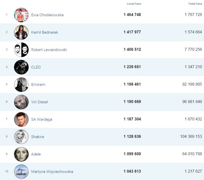
Task: Click Martyna Wojciechowska's LifeStab avatar
Action: [21, 172]
